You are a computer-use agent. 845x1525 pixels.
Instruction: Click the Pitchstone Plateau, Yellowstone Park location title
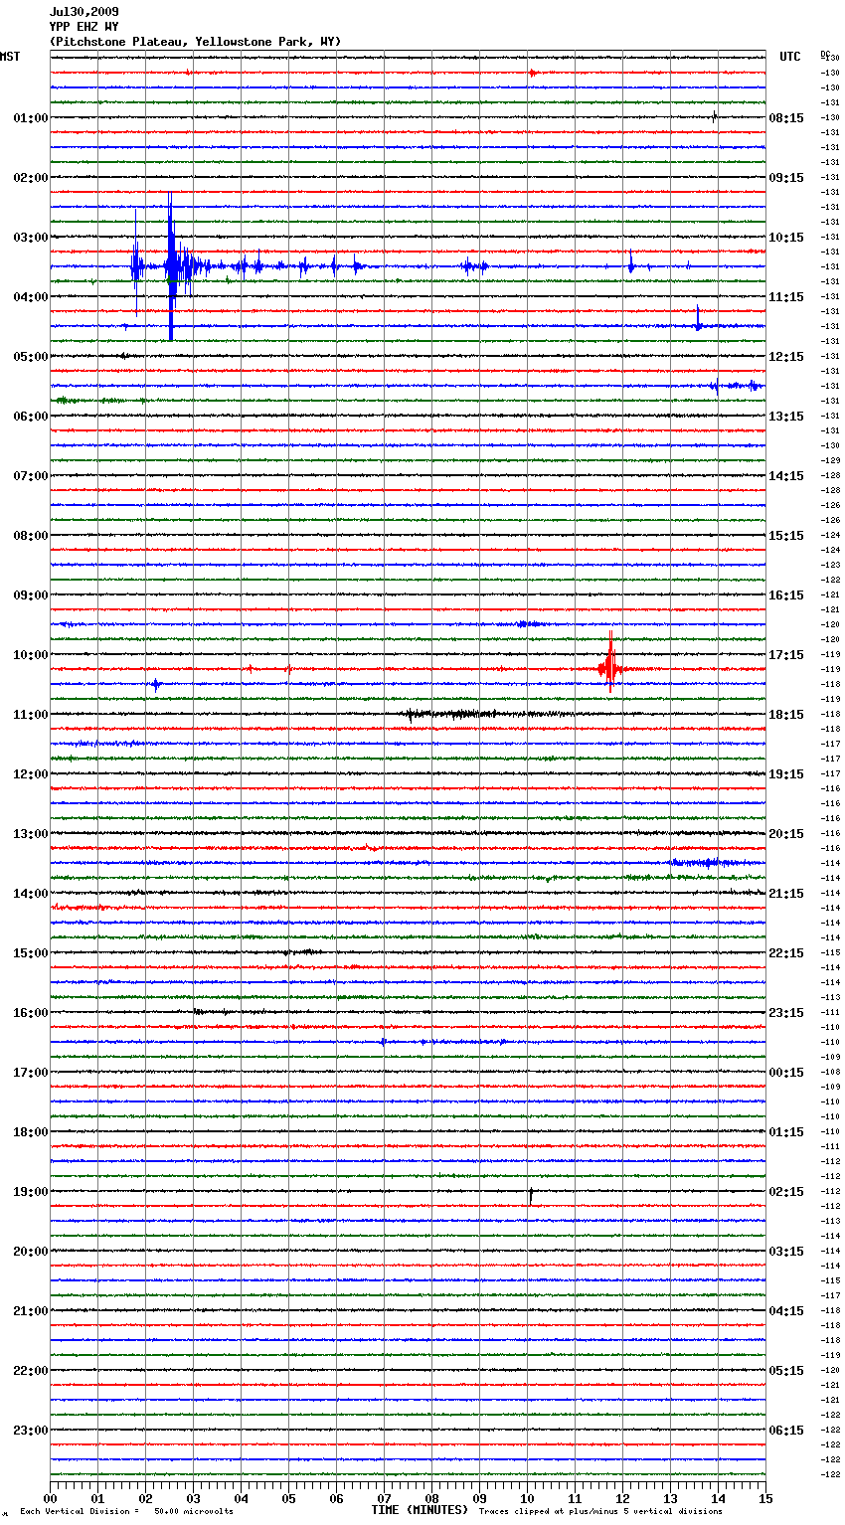(195, 42)
